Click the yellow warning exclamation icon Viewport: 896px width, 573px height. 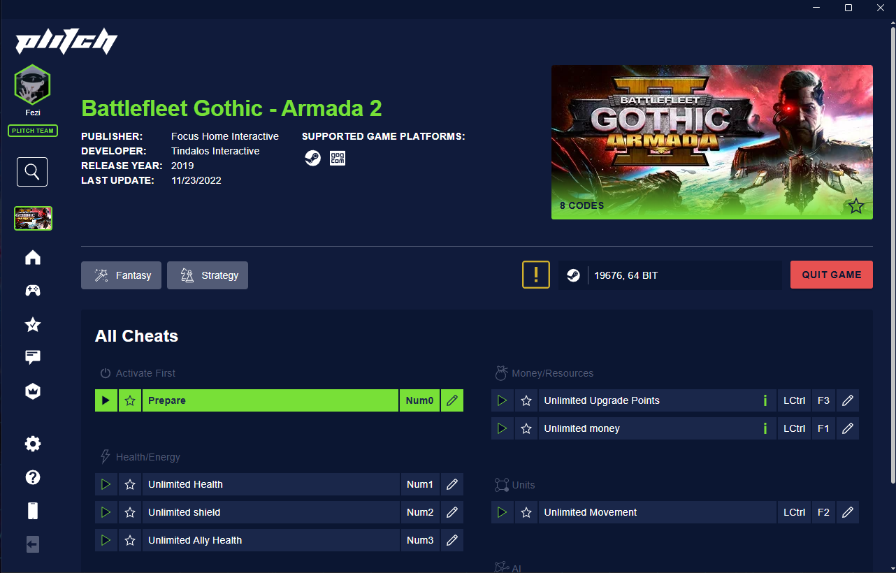pyautogui.click(x=536, y=275)
